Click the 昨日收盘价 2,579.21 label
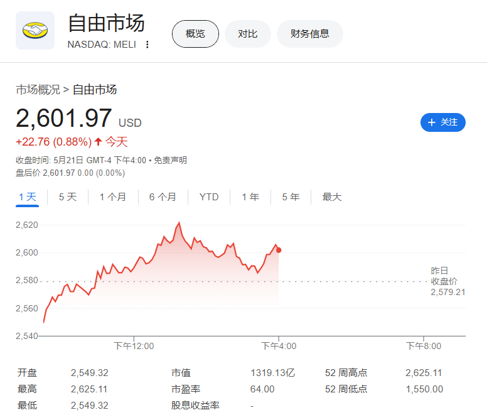This screenshot has width=487, height=420. pyautogui.click(x=448, y=281)
